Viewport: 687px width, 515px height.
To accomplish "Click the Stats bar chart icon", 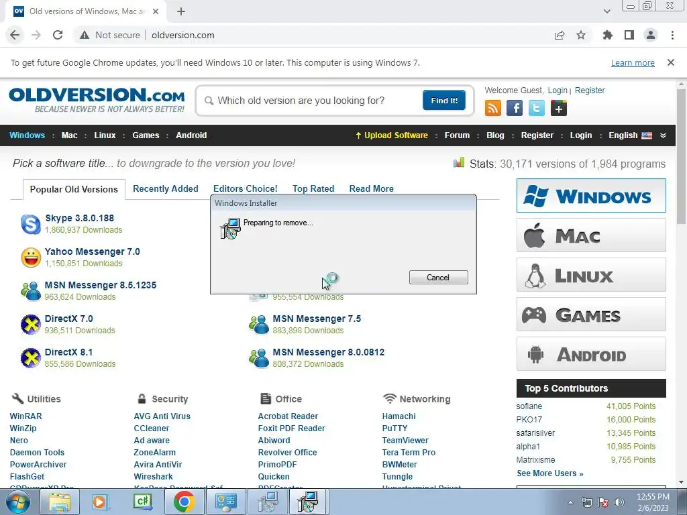I will [459, 163].
